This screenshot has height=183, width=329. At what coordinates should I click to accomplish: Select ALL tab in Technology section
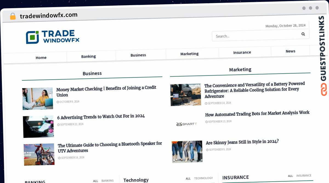[x=188, y=179]
